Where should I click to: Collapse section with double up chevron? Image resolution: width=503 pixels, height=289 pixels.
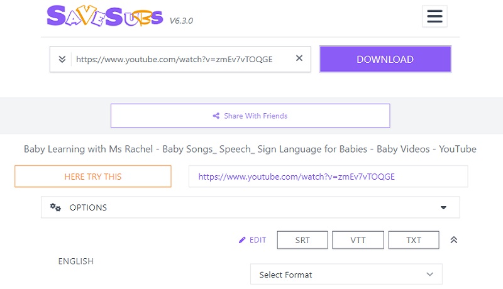click(x=453, y=240)
